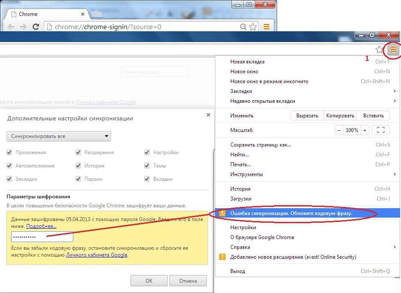
Task: Toggle Настройки checkbox
Action: [147, 152]
